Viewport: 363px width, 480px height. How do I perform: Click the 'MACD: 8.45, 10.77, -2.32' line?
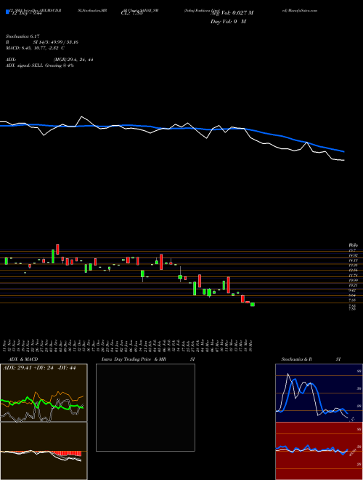(32, 48)
